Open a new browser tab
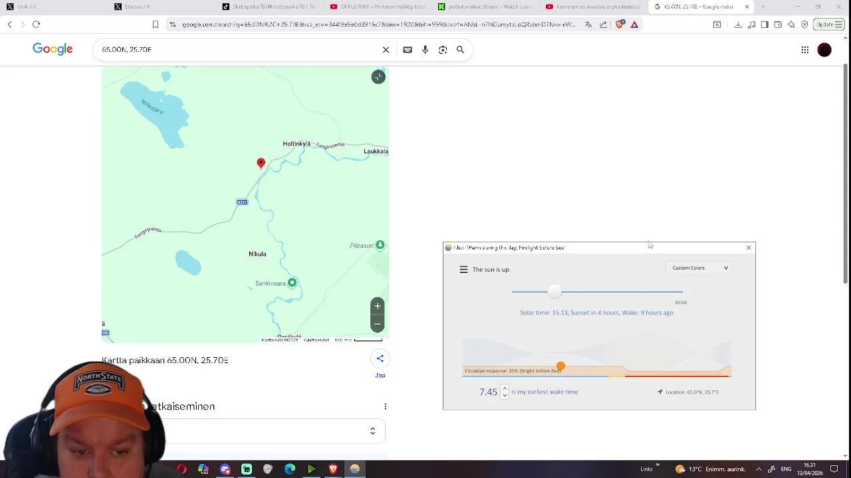 tap(763, 7)
